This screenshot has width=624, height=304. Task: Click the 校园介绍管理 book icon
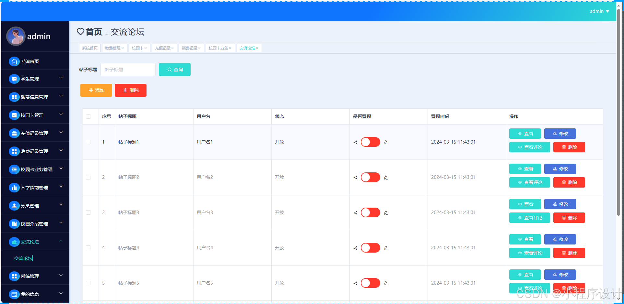pyautogui.click(x=14, y=224)
